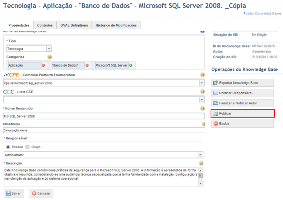Open the OVAL Definitions tab
The image size is (283, 200).
(x=74, y=25)
